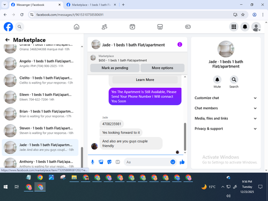
Task: Open a new Chrome tab
Action: (x=123, y=5)
